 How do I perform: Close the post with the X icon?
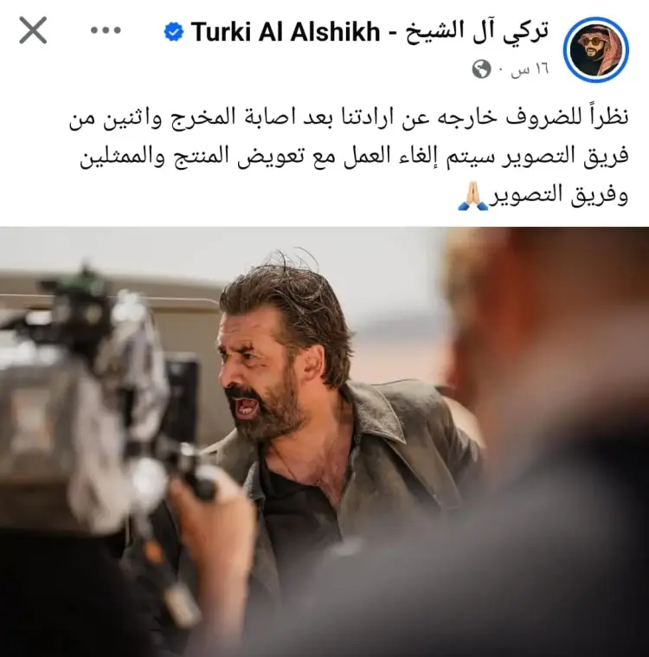[33, 30]
